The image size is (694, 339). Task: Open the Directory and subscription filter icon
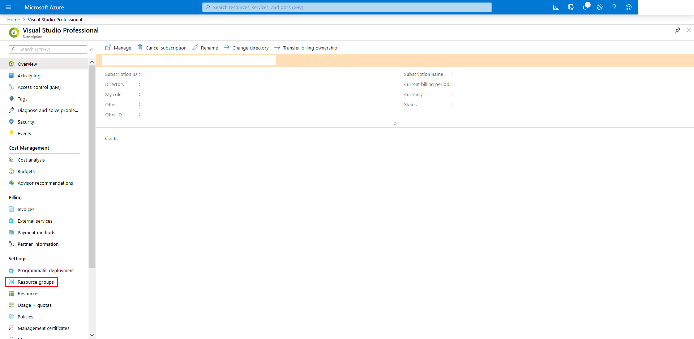[571, 7]
